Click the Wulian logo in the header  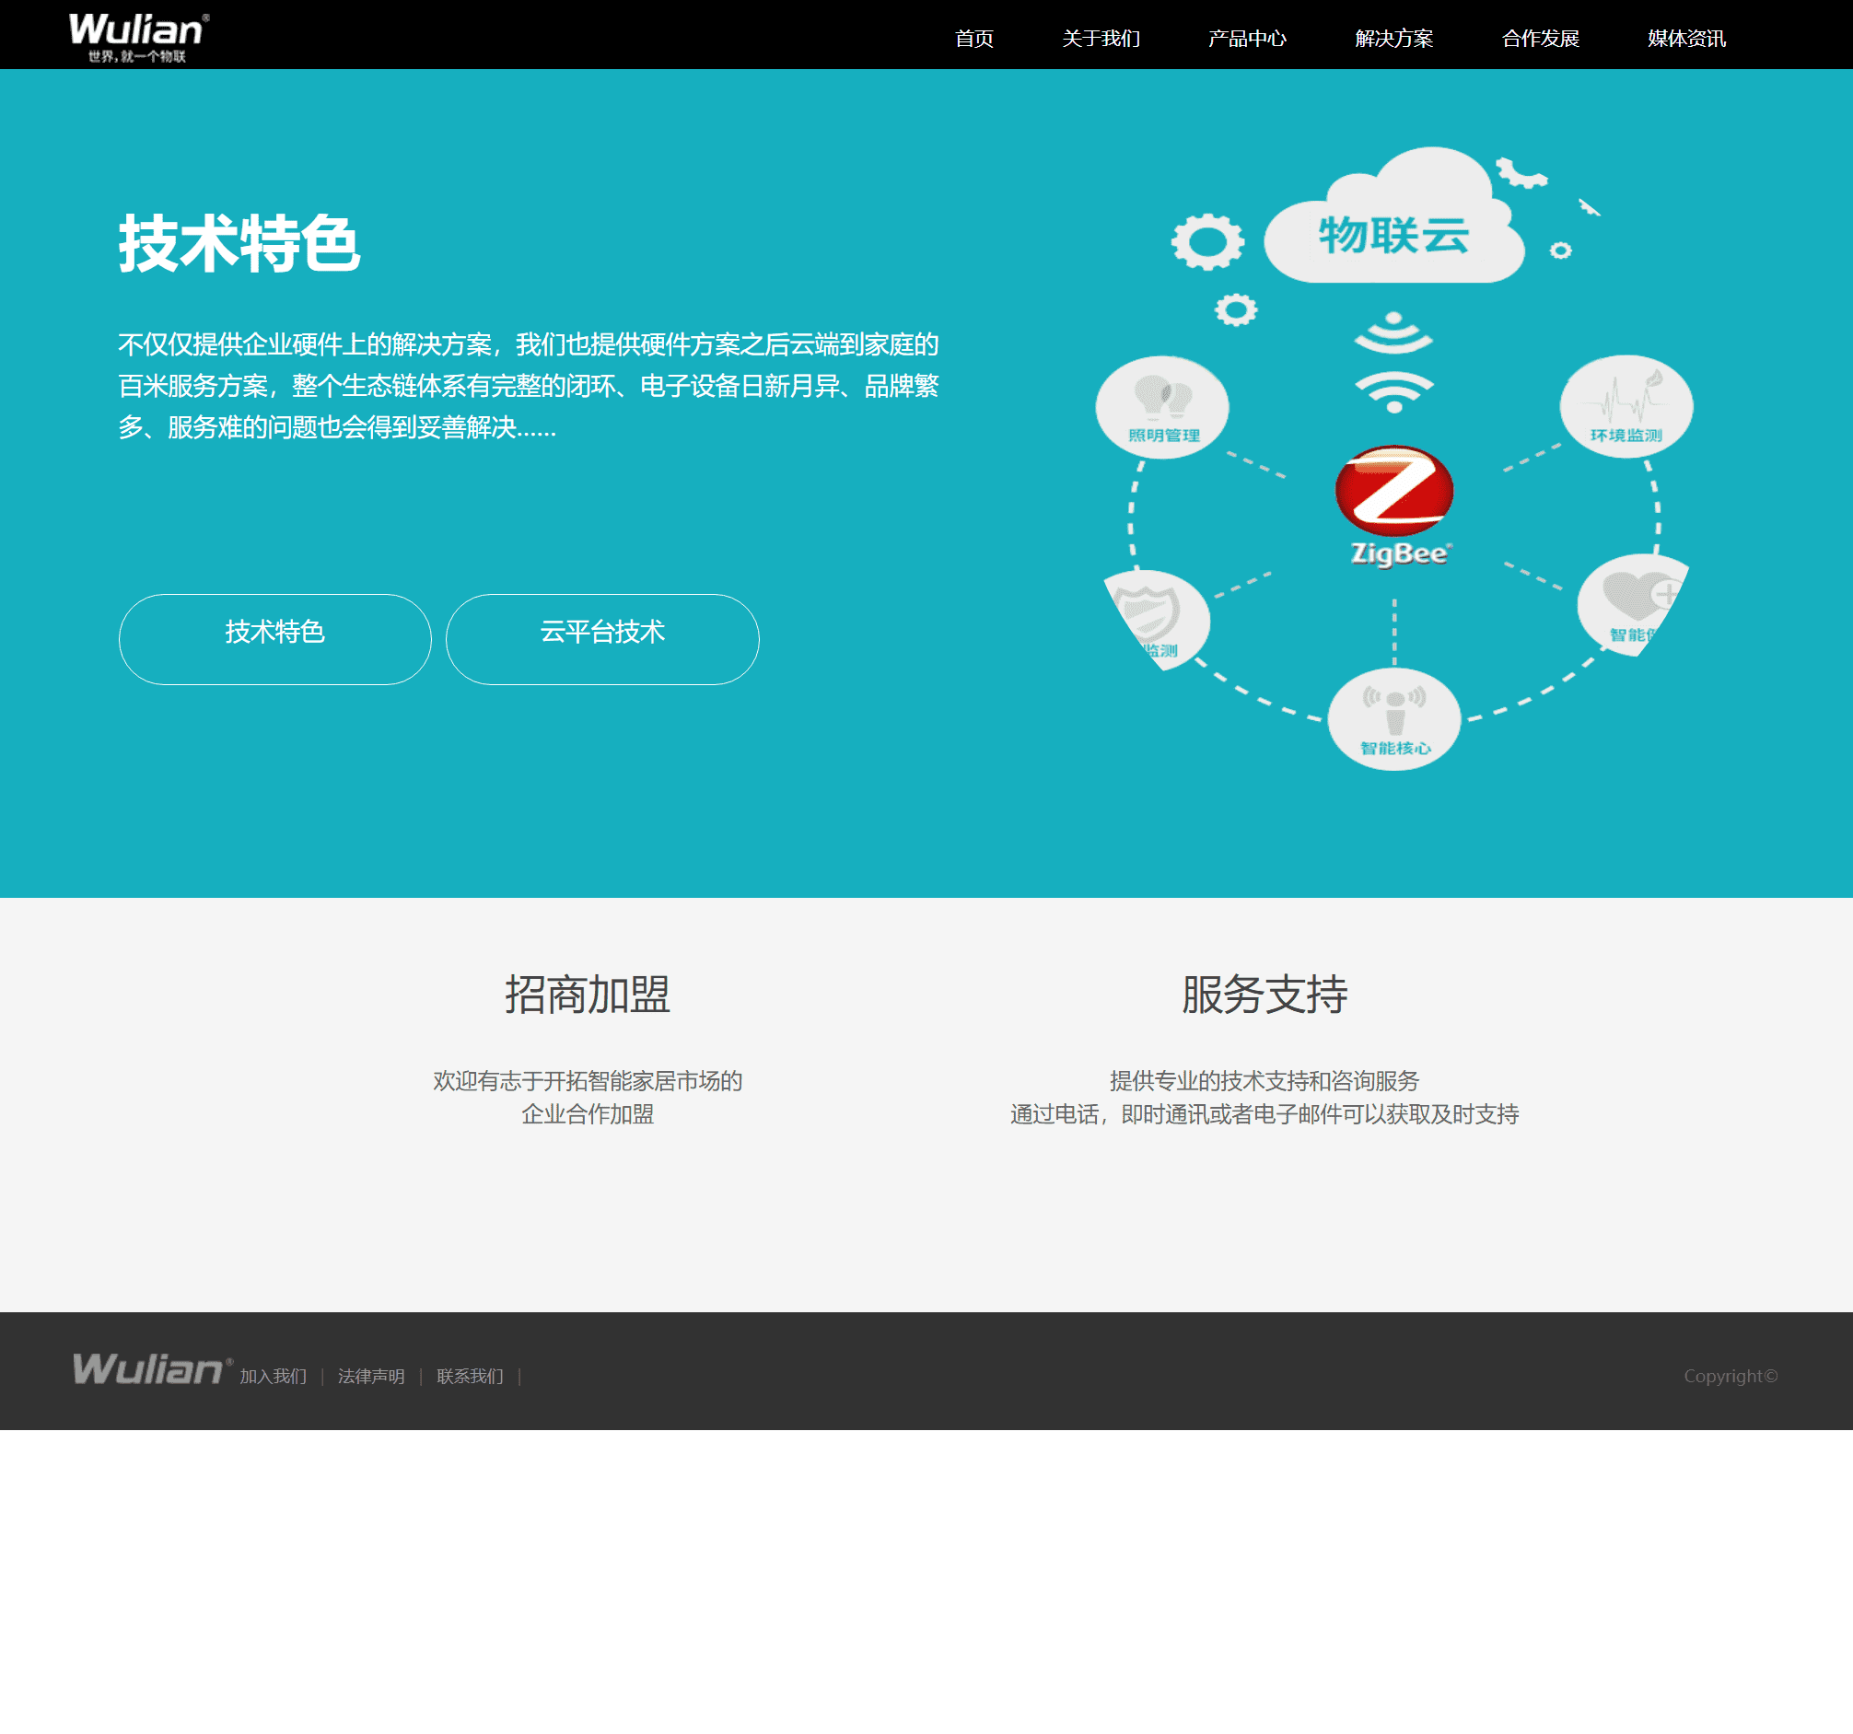point(139,37)
